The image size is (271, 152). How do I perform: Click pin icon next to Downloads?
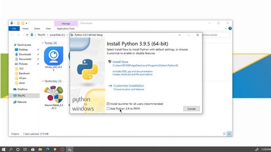click(x=38, y=54)
